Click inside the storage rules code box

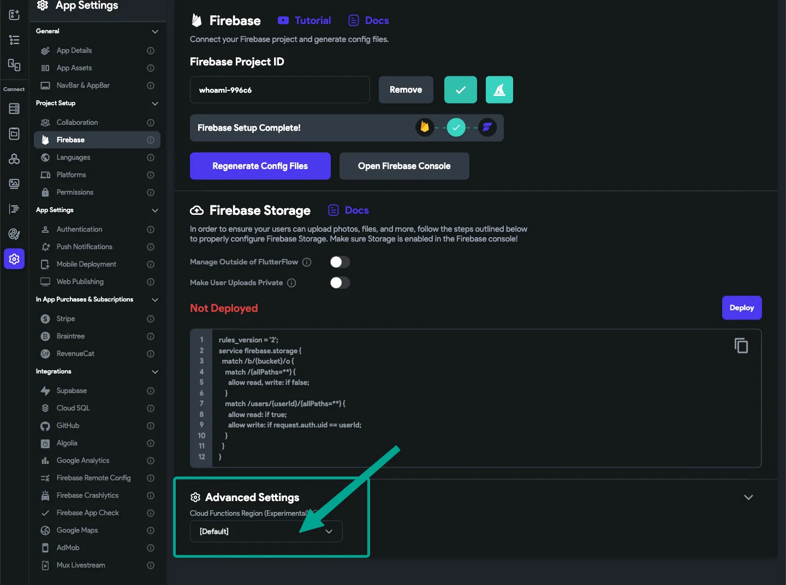475,398
